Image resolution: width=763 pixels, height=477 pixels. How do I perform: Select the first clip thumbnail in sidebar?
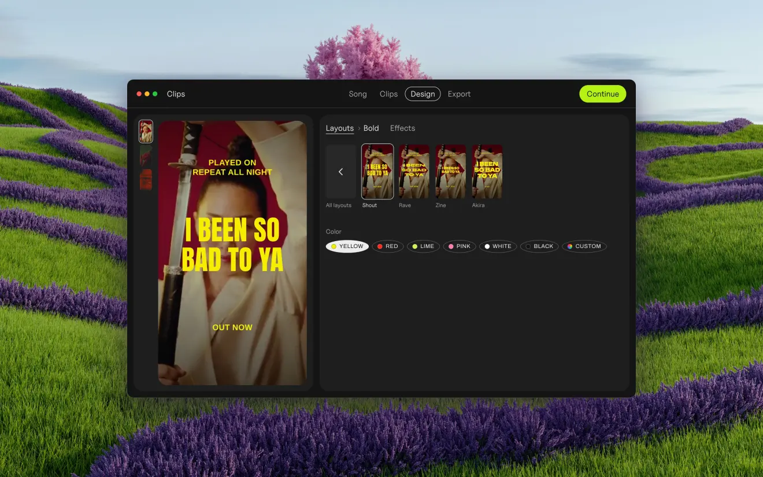point(146,131)
